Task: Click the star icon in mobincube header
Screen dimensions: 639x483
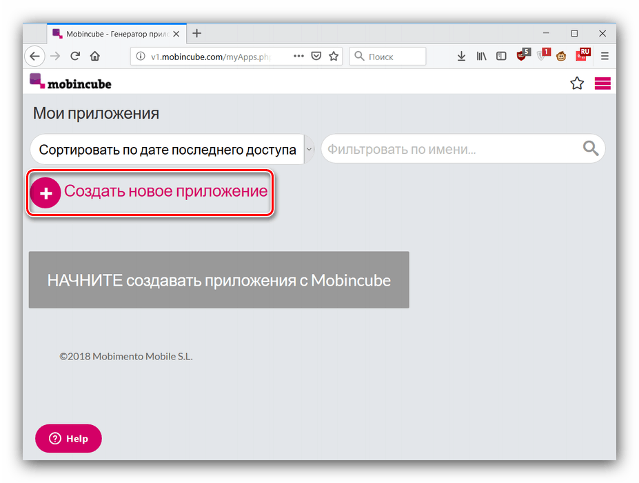Action: pyautogui.click(x=577, y=83)
